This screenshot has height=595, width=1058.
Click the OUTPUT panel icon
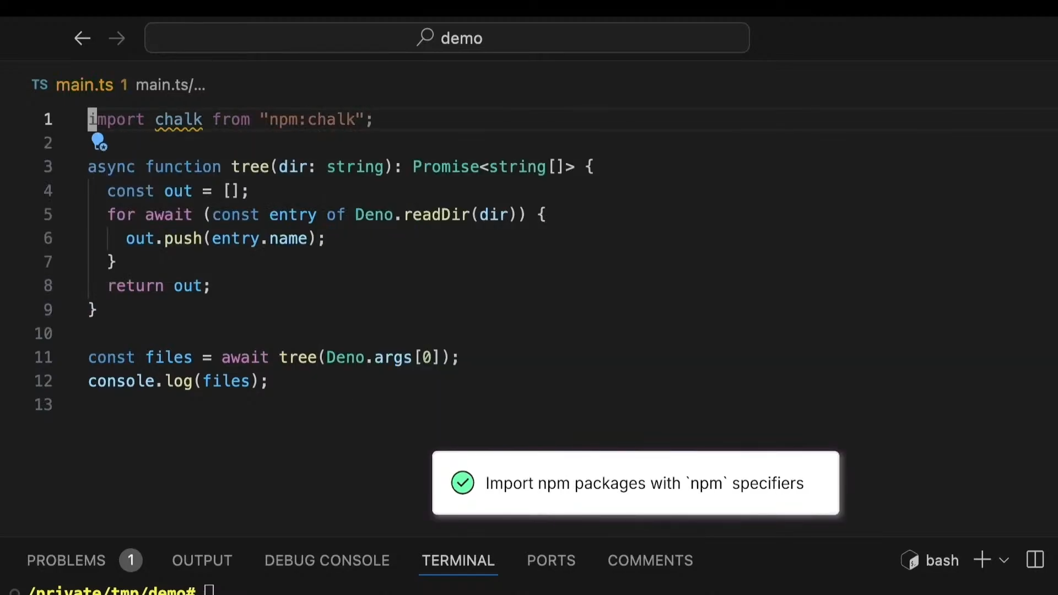point(202,560)
